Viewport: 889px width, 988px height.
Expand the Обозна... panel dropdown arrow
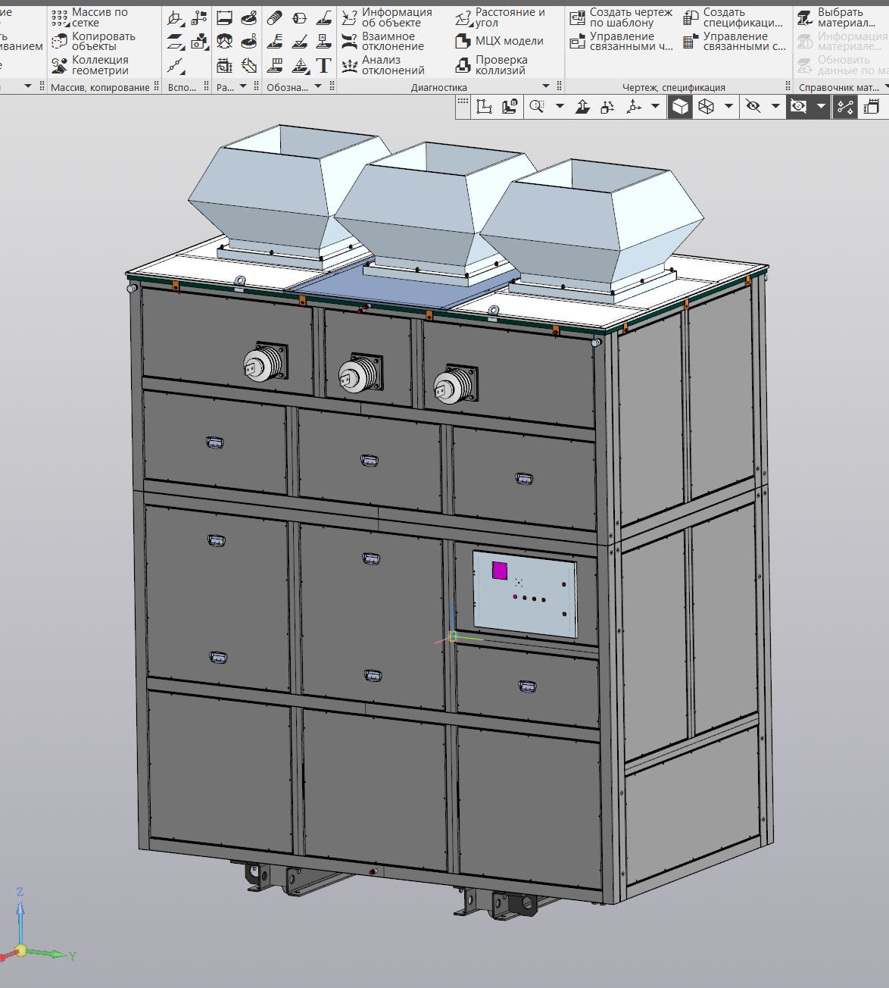click(x=319, y=87)
